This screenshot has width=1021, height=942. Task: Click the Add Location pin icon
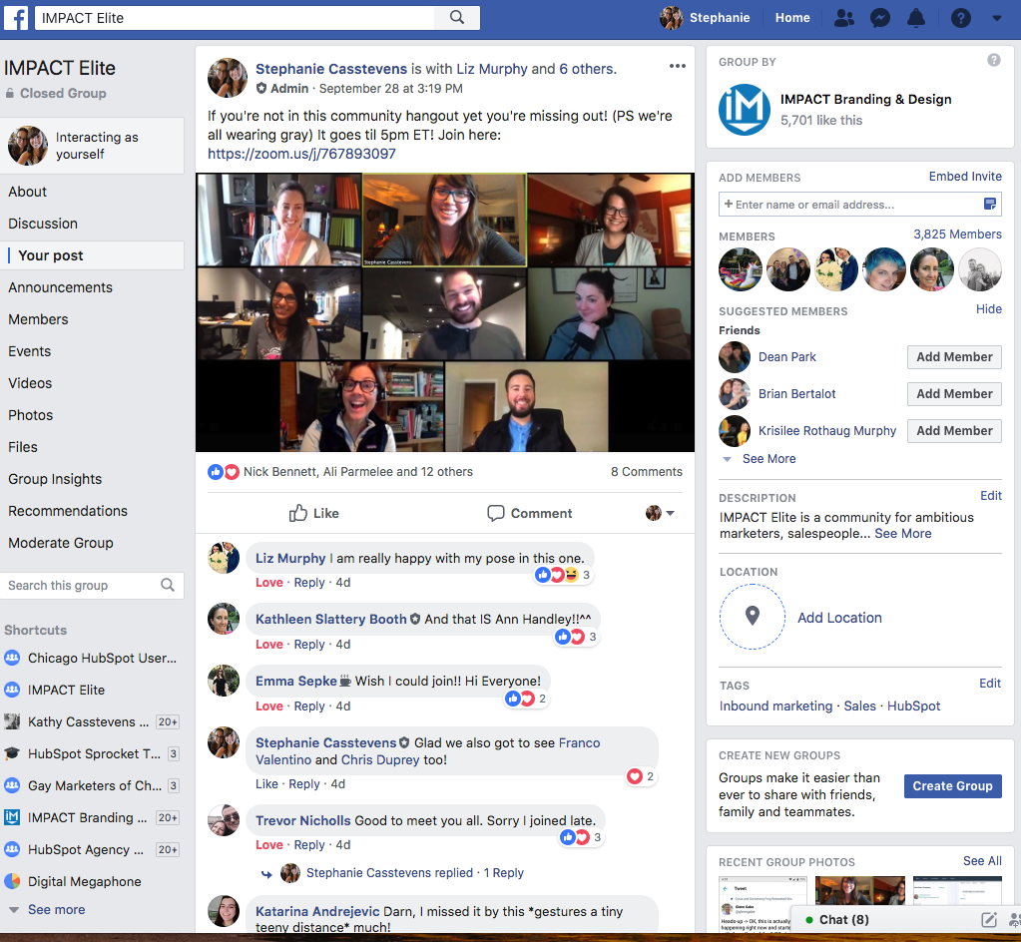[x=753, y=616]
